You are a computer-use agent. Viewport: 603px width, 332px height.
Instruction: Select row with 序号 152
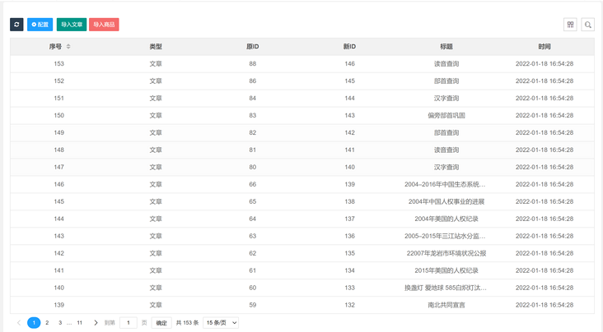click(302, 81)
